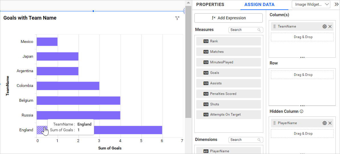This screenshot has width=340, height=154.
Task: Click into the Measures search field
Action: pos(242,30)
